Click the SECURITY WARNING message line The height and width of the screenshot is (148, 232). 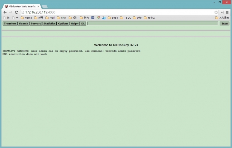click(x=71, y=51)
